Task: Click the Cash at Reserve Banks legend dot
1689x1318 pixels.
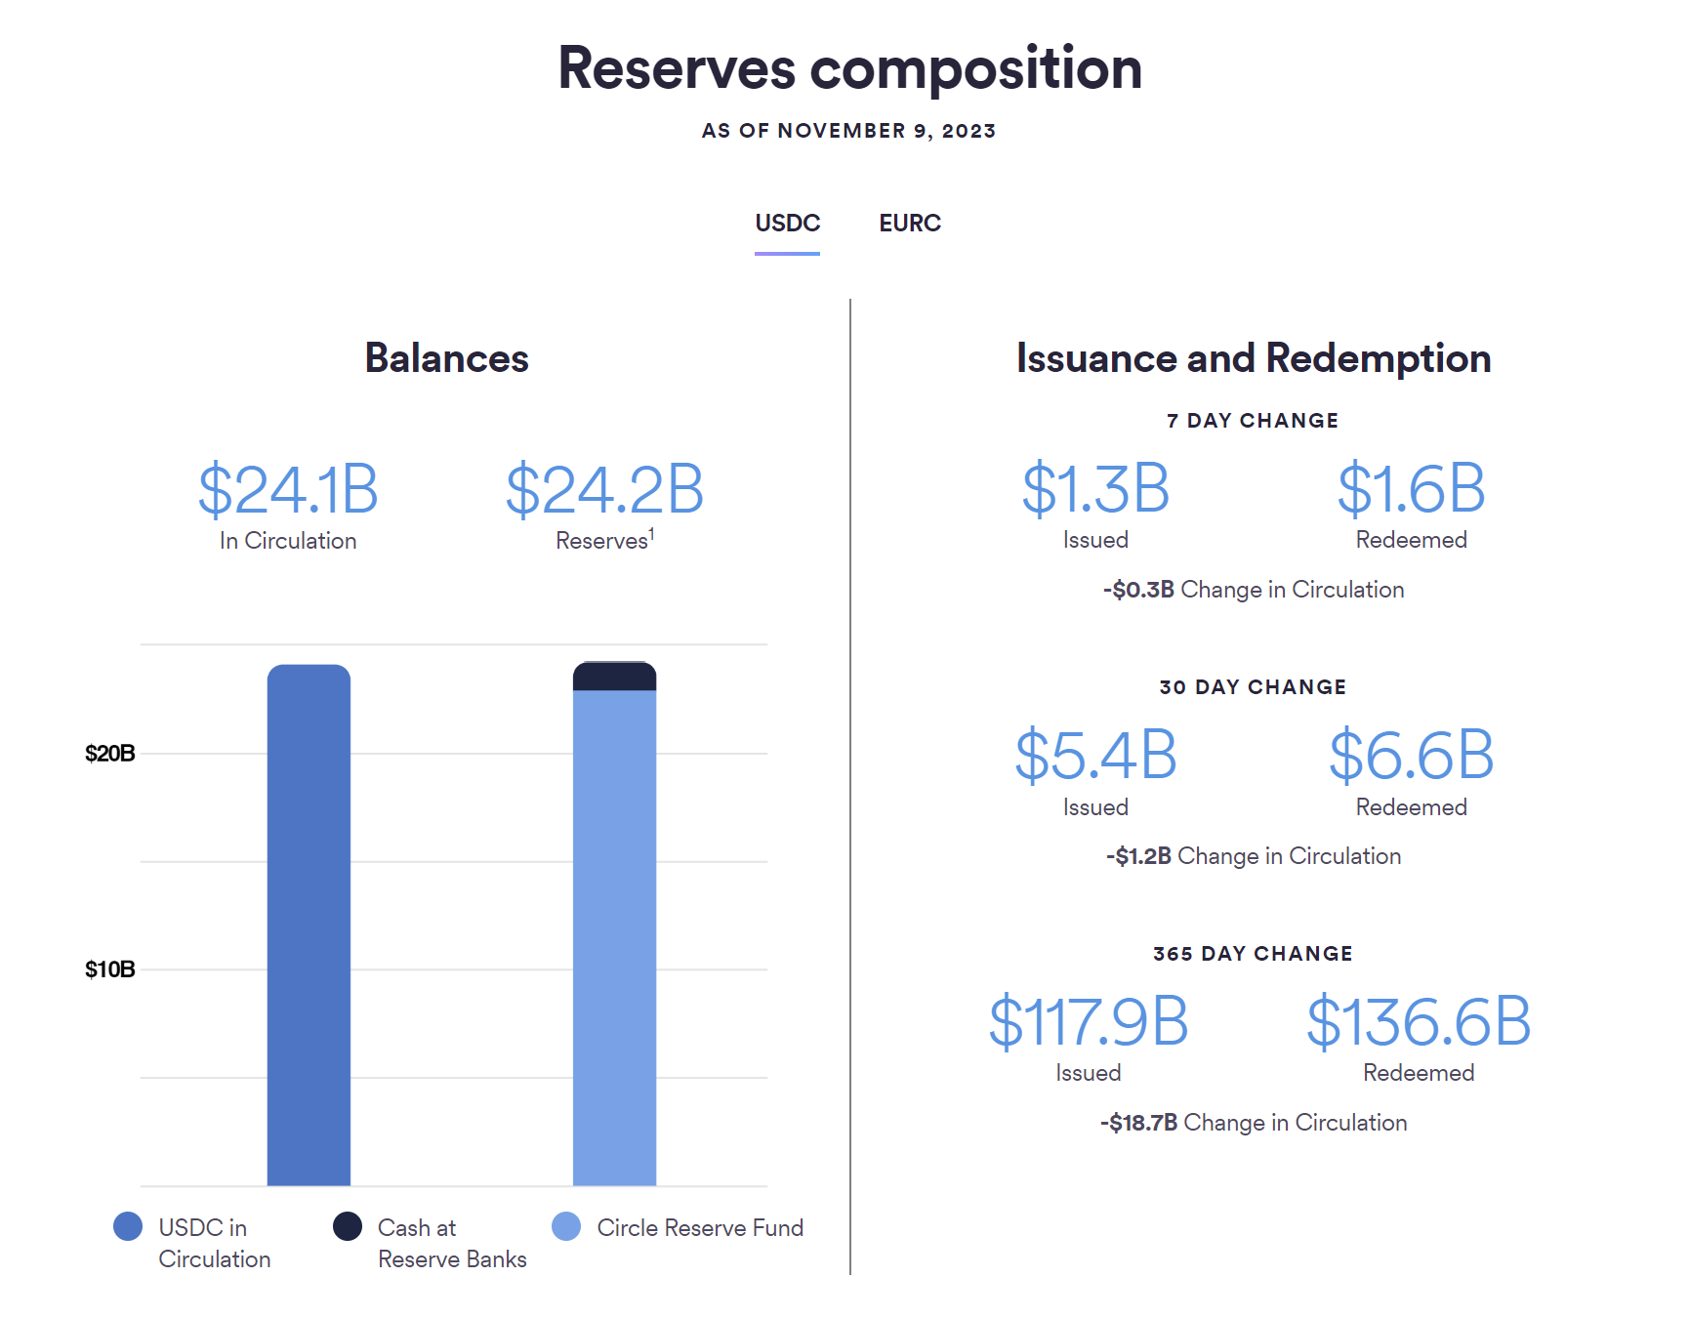Action: tap(346, 1227)
